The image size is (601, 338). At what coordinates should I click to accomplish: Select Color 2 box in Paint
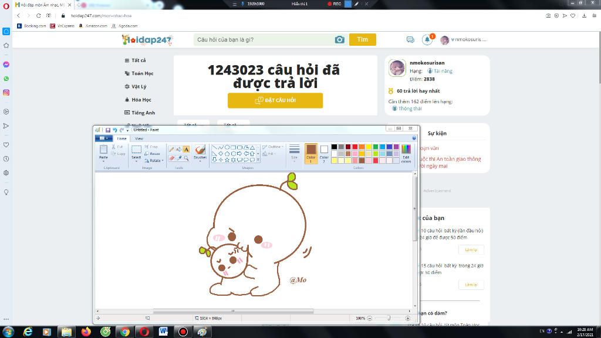(324, 153)
